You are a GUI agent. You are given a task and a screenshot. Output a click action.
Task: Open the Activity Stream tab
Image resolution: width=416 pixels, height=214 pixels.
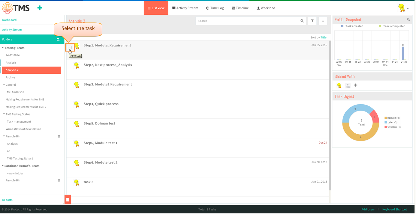tap(185, 8)
